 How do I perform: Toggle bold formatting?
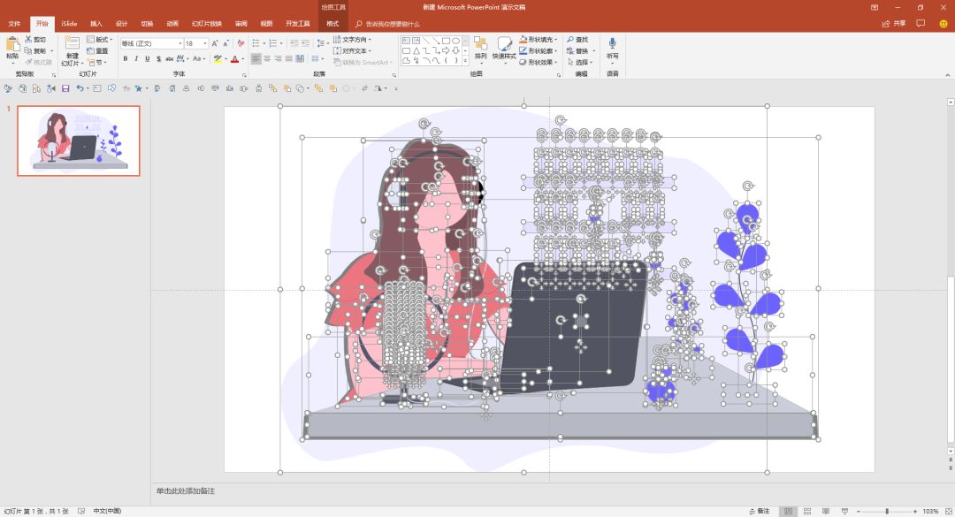pos(126,59)
